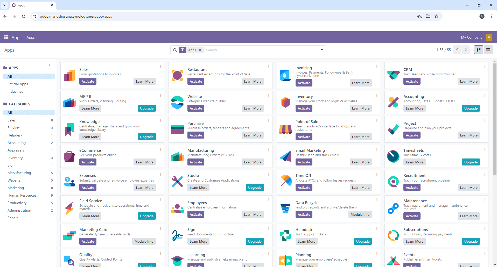Open Module Info for Data Recycle

tap(360, 214)
